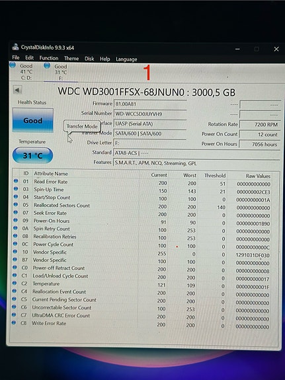Image resolution: width=285 pixels, height=380 pixels.
Task: Click status dot for Reallocated Sectors Count
Action: (16, 204)
